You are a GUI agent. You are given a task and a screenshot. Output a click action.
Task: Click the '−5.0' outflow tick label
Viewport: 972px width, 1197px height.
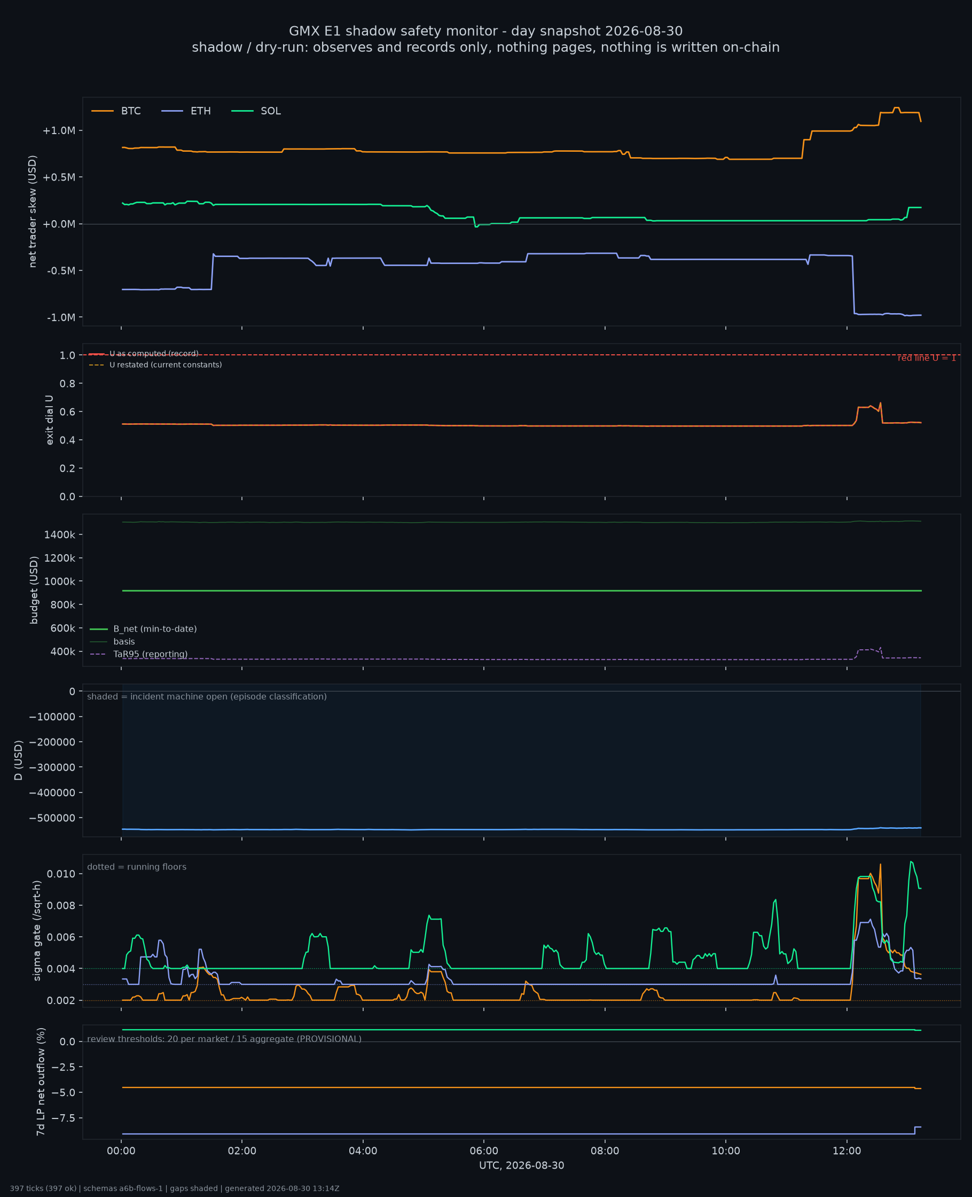(x=63, y=1092)
